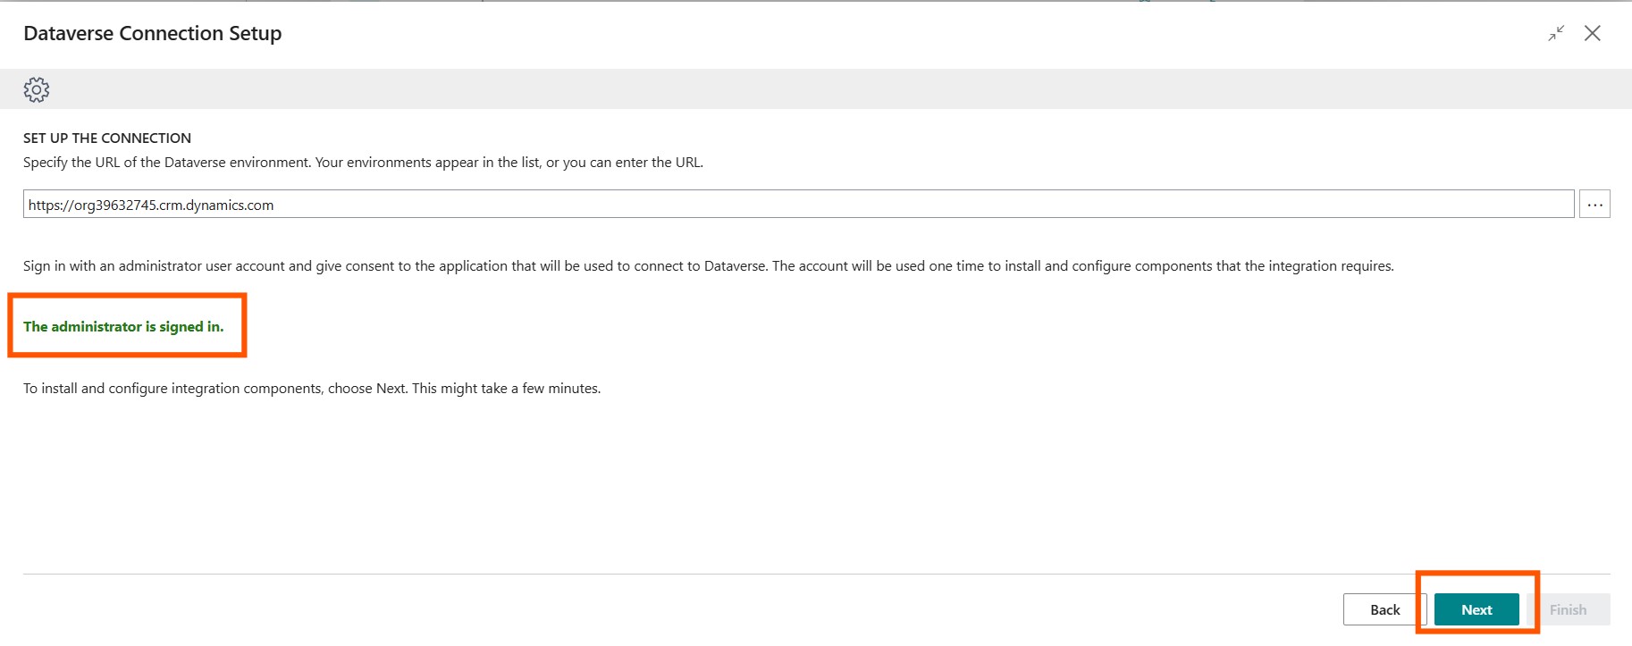Click empty grey action bar beside gear

[x=804, y=89]
